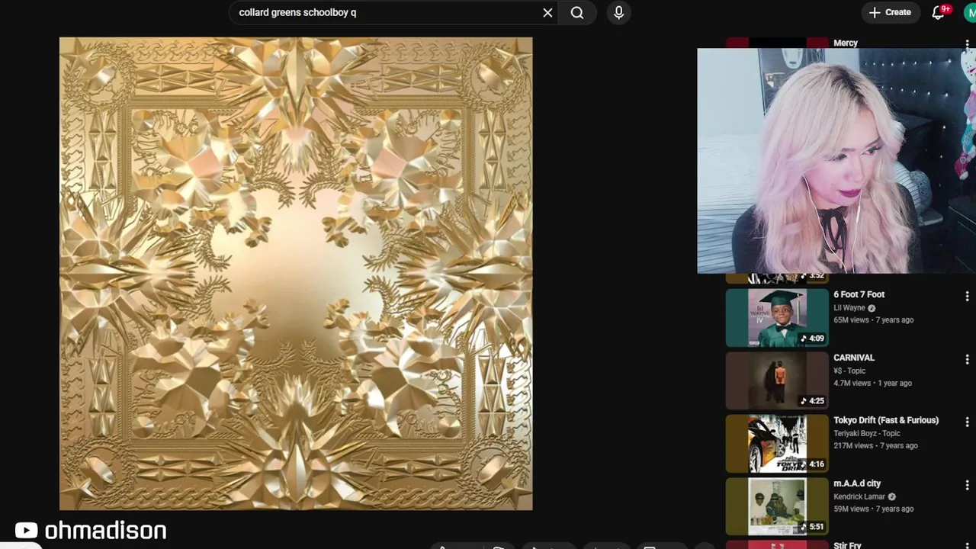
Task: Open the 6 Foot 7 Foot video title
Action: pyautogui.click(x=859, y=294)
